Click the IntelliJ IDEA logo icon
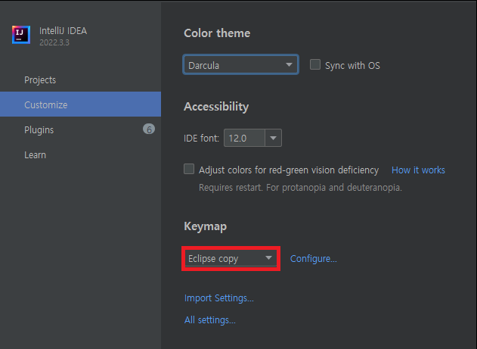Viewport: 477px width, 349px height. click(21, 35)
